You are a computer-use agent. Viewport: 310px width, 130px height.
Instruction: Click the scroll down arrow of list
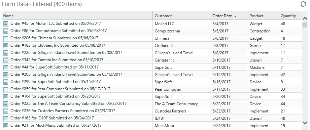305,123
